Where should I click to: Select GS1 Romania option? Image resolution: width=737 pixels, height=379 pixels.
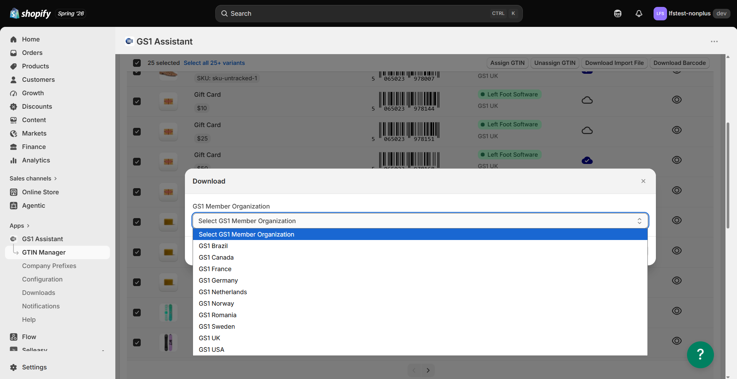[420, 315]
